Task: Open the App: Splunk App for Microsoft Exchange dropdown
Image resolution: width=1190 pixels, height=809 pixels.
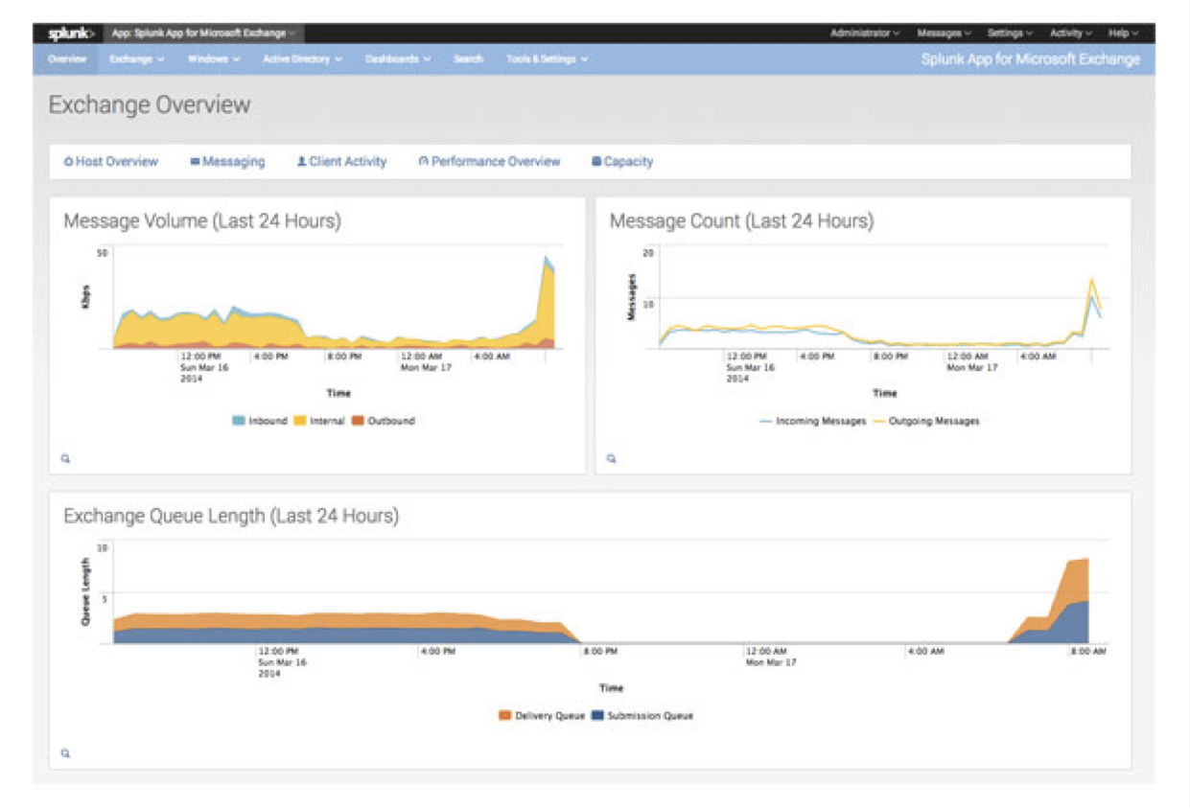Action: tap(203, 34)
